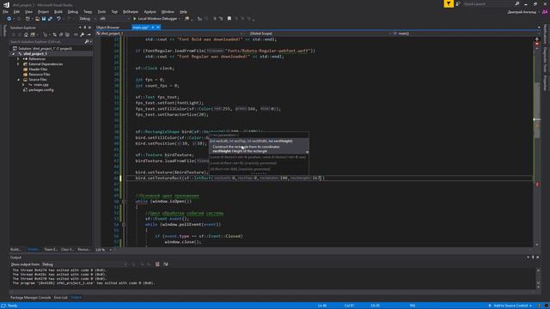550x309 pixels.
Task: Open the File menu
Action: 6,11
